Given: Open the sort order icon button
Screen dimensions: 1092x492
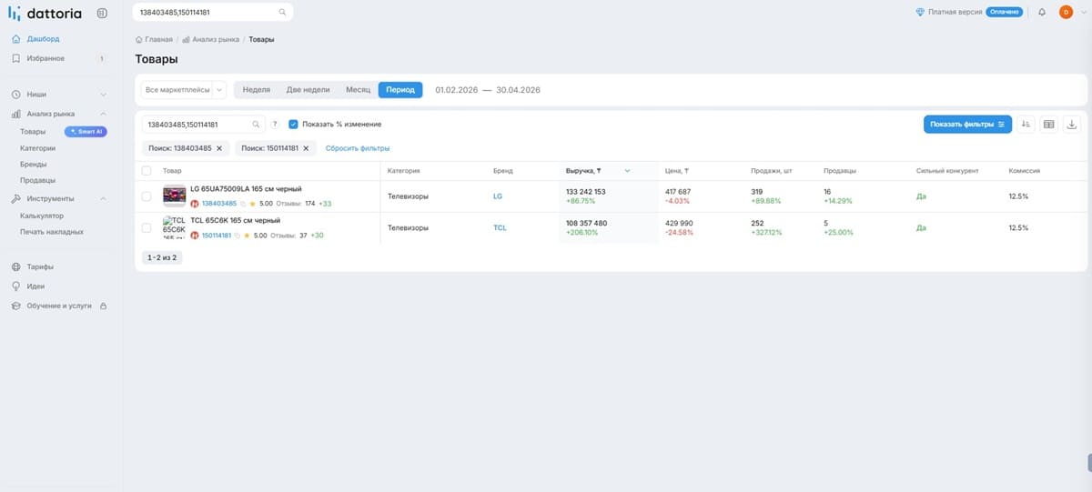Looking at the screenshot, I should pyautogui.click(x=1026, y=125).
